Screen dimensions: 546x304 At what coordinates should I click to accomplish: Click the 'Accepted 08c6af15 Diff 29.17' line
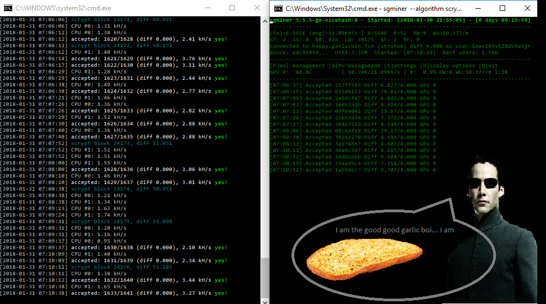tap(353, 131)
